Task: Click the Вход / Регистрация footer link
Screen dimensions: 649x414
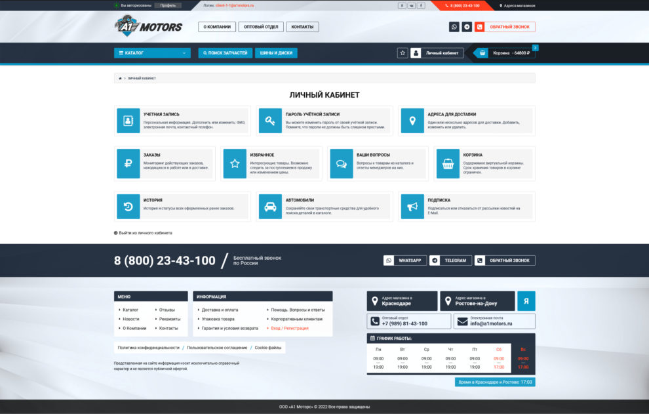Action: point(289,328)
